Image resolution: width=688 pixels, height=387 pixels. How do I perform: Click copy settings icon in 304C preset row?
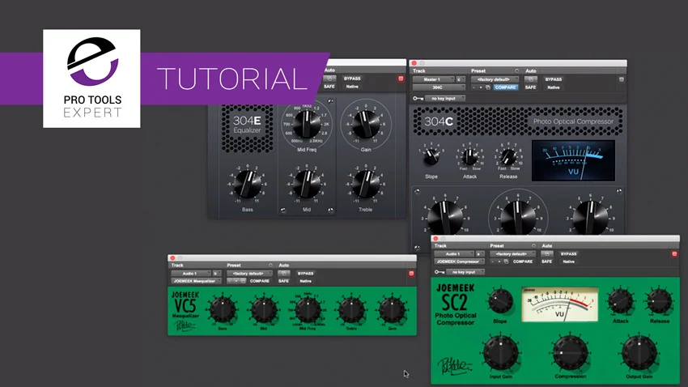(488, 87)
